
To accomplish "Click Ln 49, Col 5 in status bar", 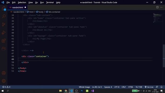I will (97, 87).
